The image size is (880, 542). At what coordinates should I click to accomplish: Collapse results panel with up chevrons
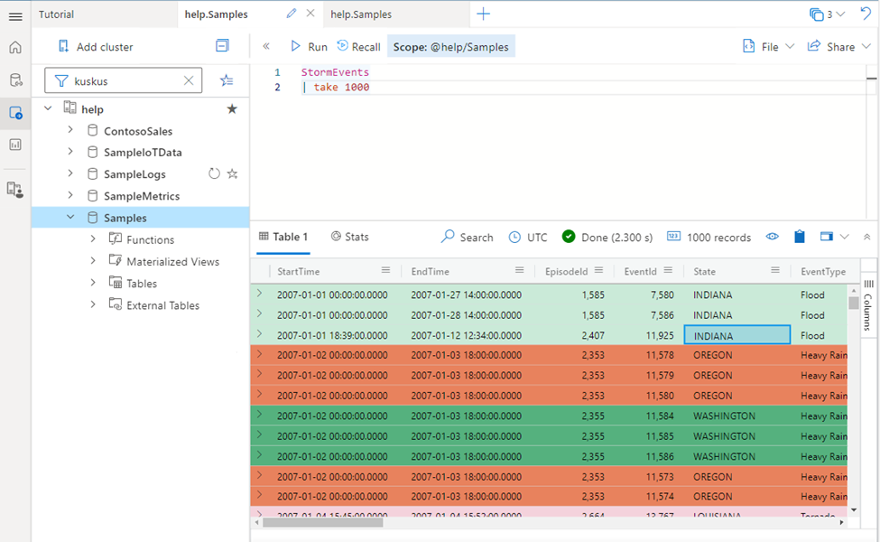coord(866,237)
